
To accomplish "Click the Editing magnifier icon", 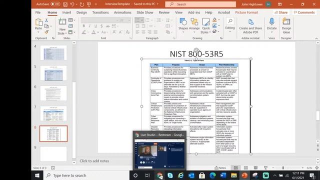I will click(230, 21).
